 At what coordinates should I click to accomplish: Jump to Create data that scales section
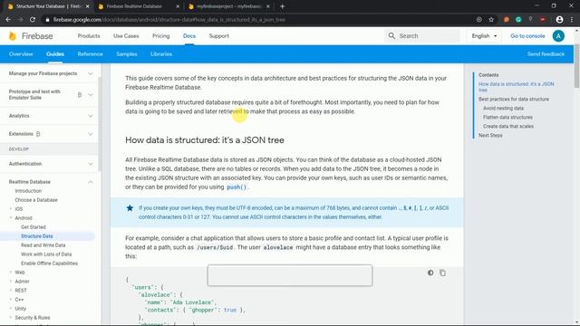508,126
